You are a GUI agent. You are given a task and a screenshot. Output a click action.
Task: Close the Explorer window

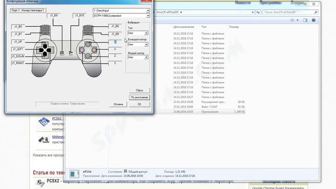pyautogui.click(x=313, y=4)
